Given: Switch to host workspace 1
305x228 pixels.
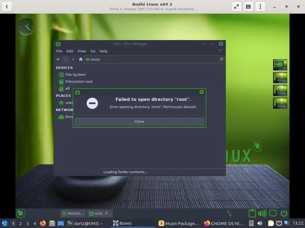Looking at the screenshot, I should (13, 224).
